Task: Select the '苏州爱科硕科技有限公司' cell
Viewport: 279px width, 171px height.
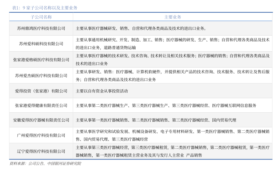Action: pos(41,44)
